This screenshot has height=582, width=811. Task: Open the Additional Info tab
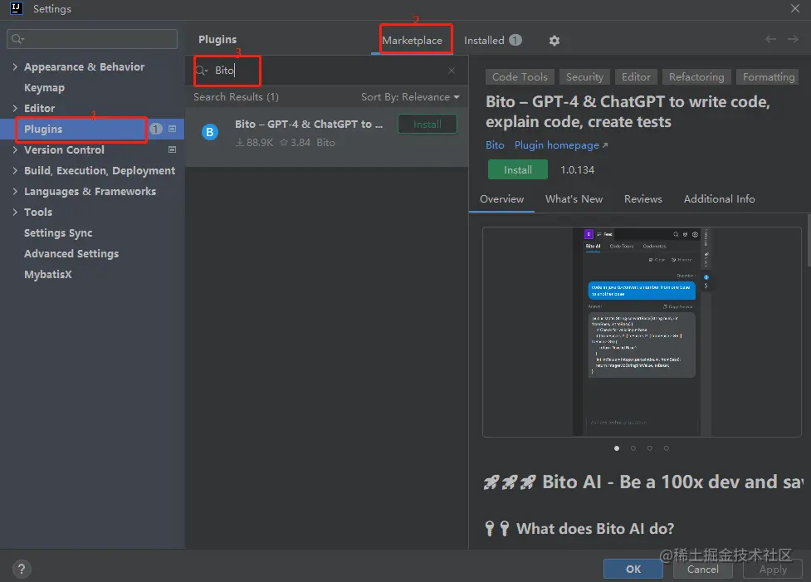click(719, 199)
